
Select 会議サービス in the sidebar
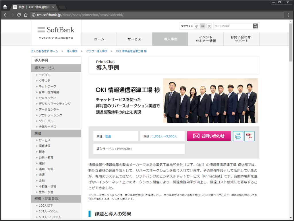tap(47, 127)
